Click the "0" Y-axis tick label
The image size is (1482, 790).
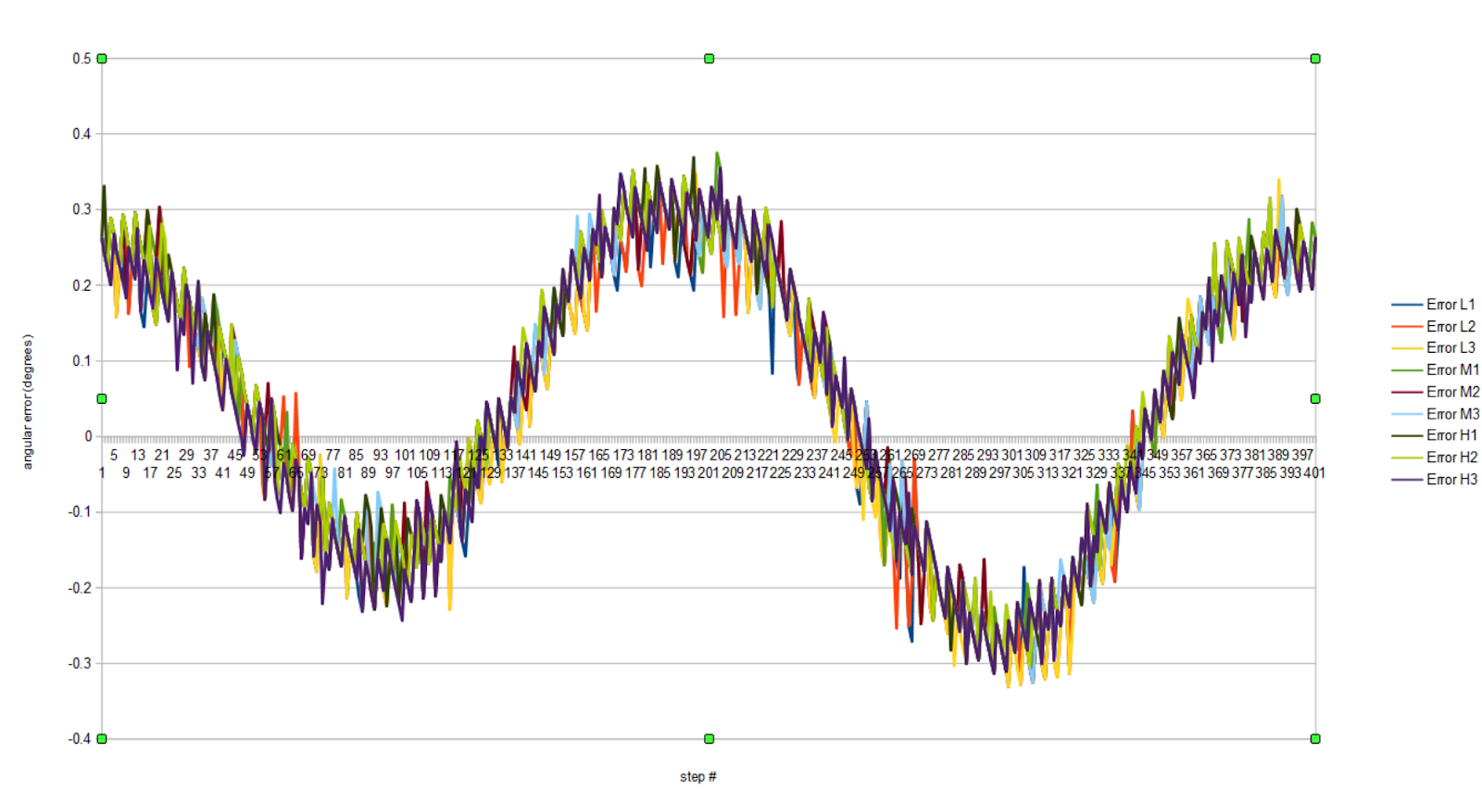[x=88, y=436]
